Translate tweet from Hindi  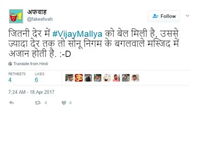31,64
